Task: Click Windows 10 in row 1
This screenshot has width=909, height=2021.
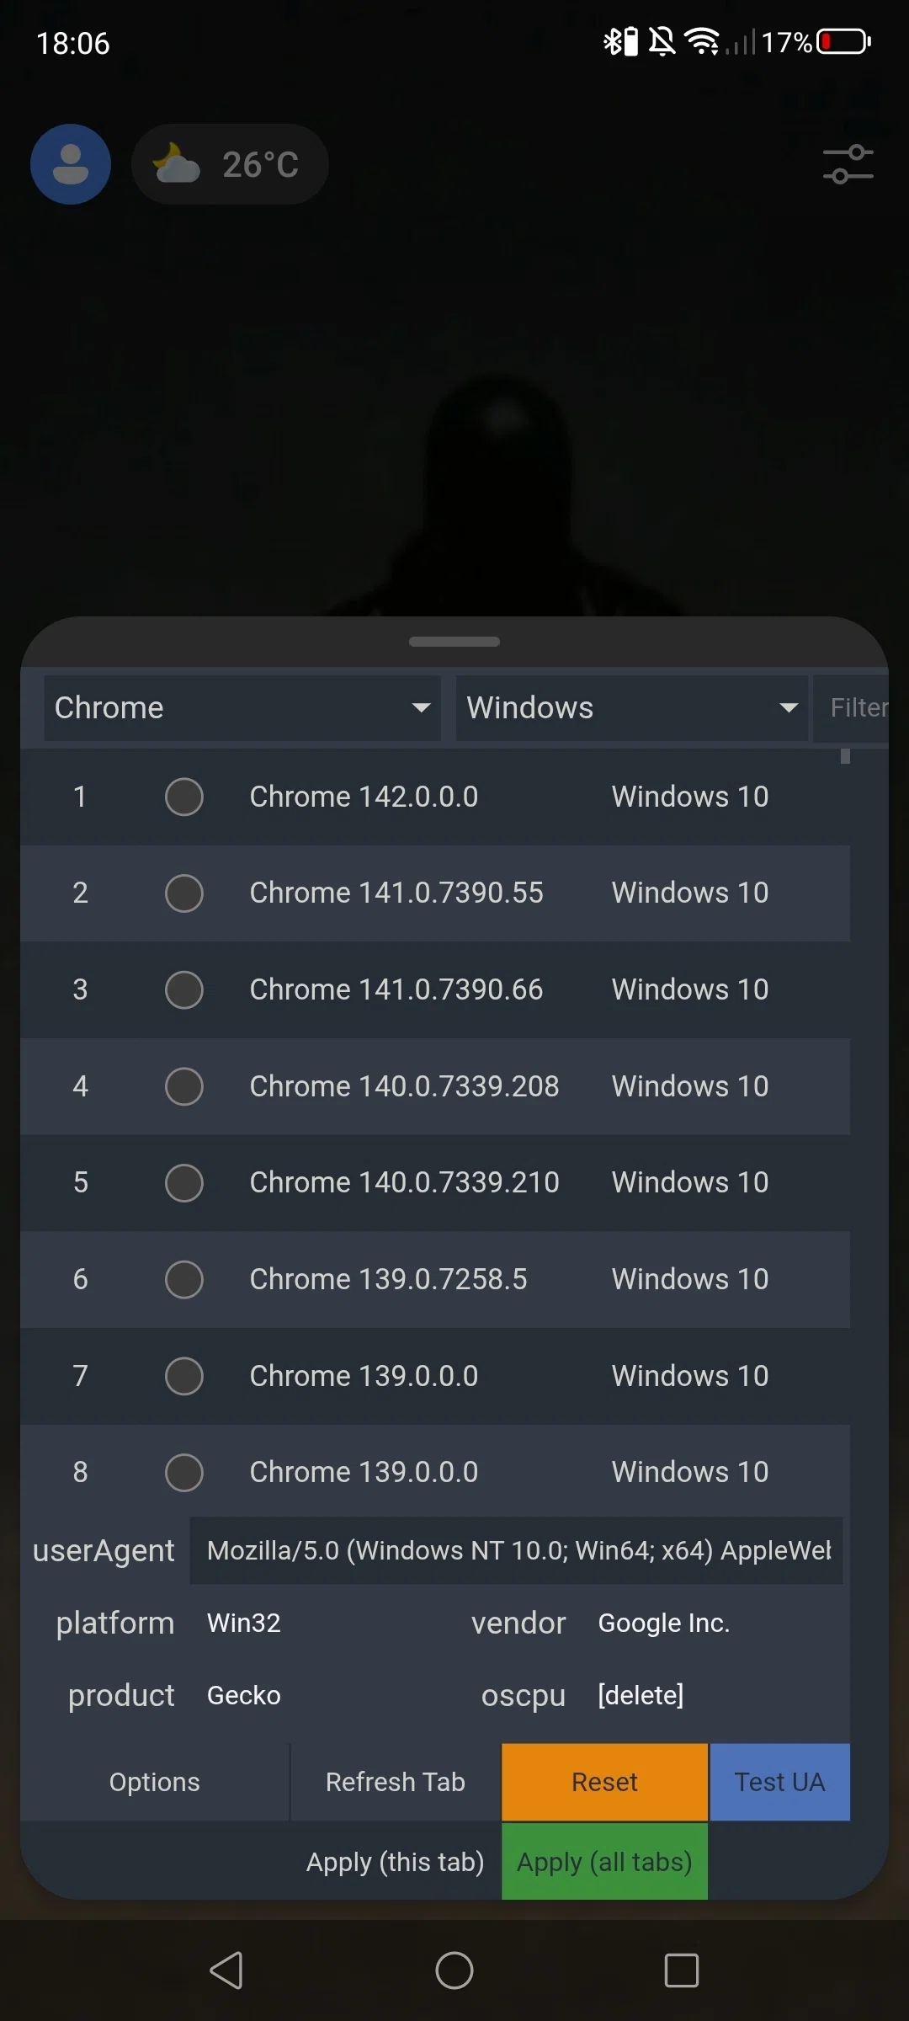Action: pos(690,797)
